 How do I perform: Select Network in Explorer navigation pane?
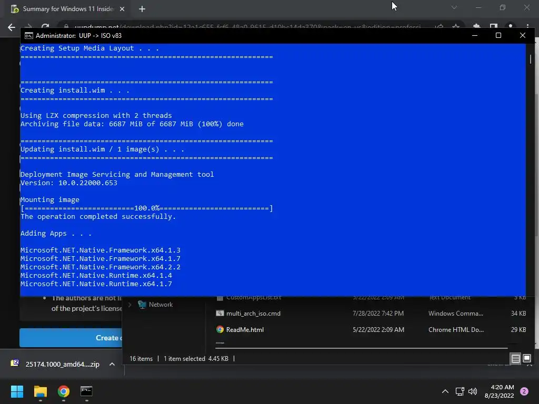pyautogui.click(x=161, y=305)
